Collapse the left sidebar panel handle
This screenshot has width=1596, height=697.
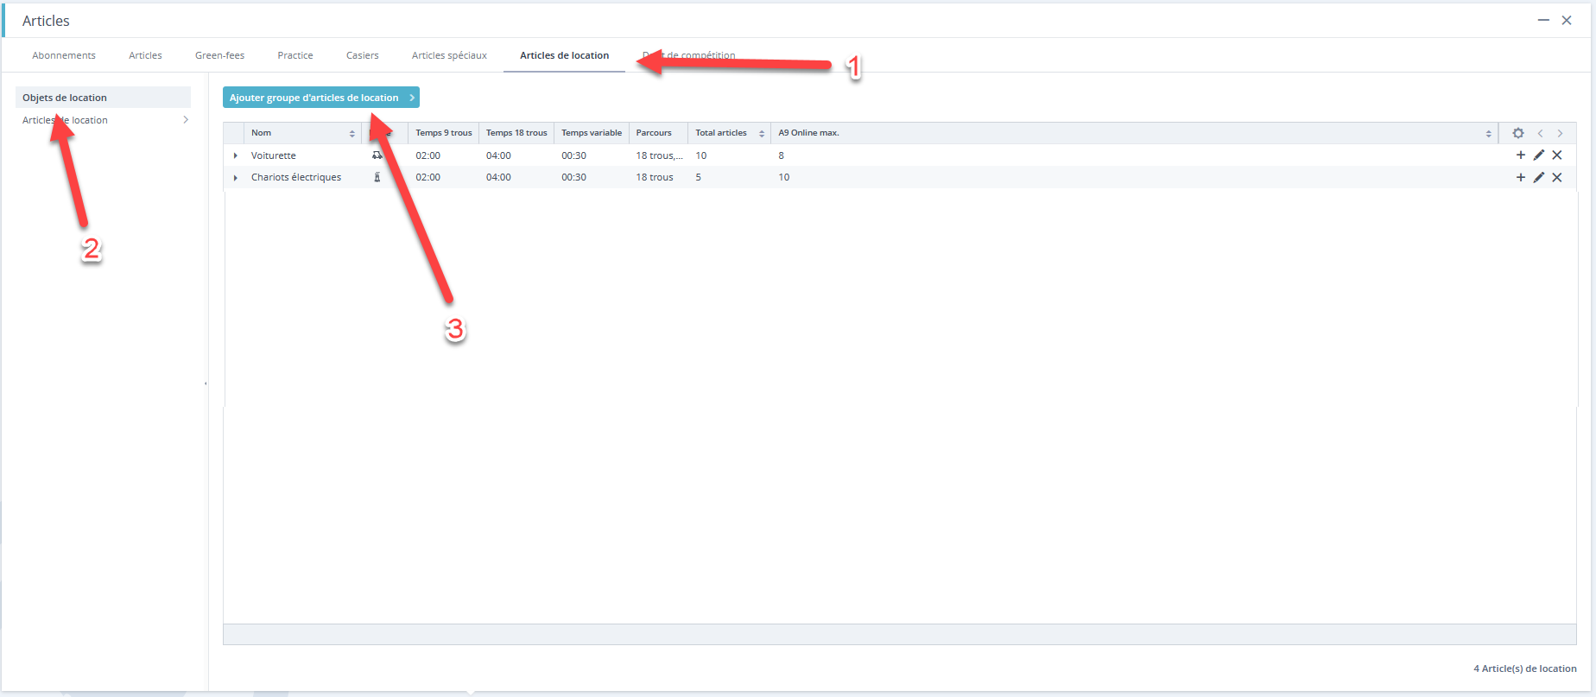pyautogui.click(x=206, y=383)
